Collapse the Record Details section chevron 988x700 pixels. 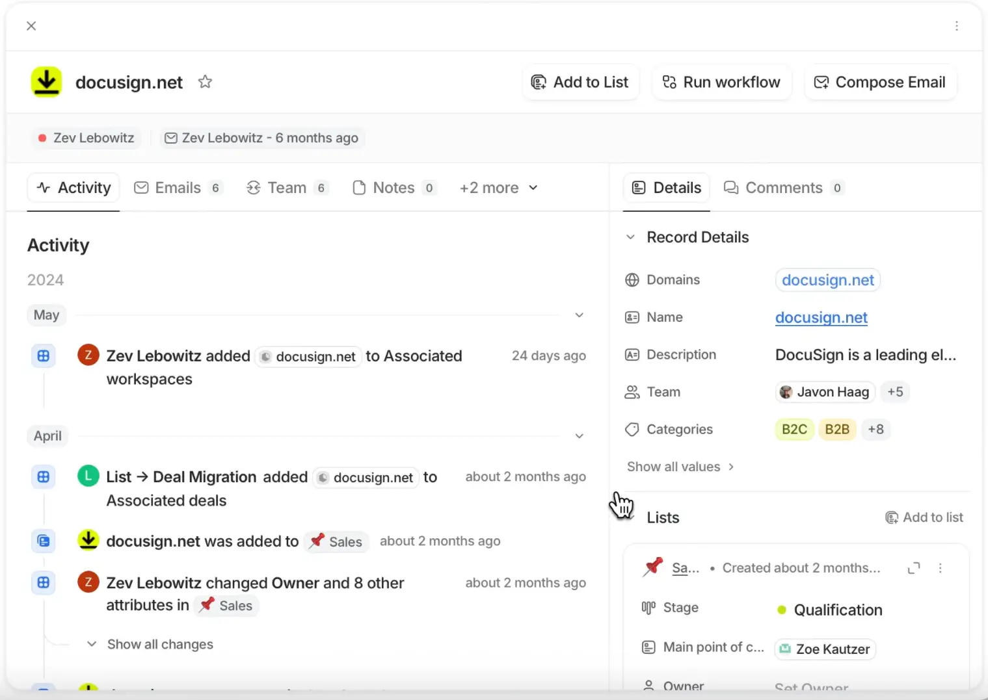[630, 237]
